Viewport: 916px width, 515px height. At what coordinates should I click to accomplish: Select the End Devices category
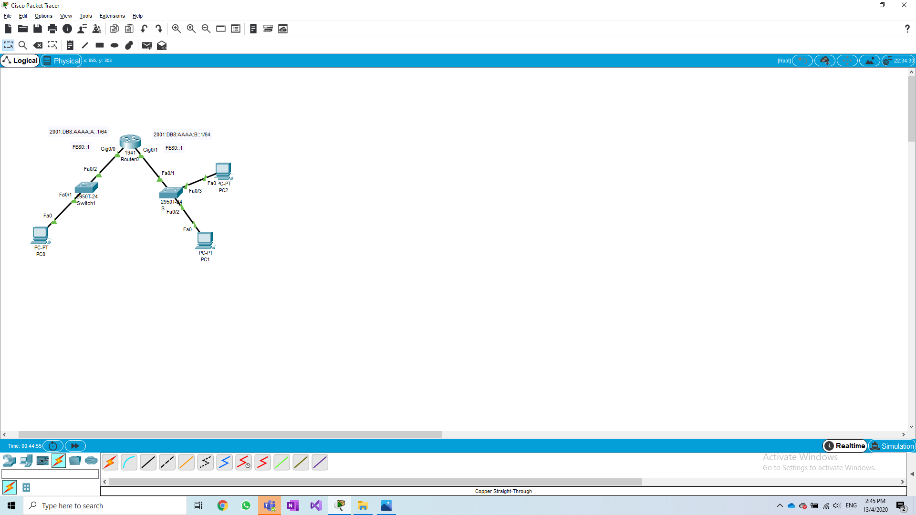pyautogui.click(x=26, y=461)
